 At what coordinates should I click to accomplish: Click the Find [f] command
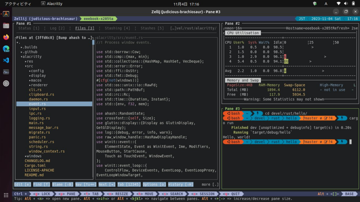point(41,184)
